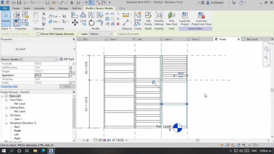This screenshot has height=154, width=274.
Task: Click the Family Types icon in Properties panel
Action: pos(25,23)
